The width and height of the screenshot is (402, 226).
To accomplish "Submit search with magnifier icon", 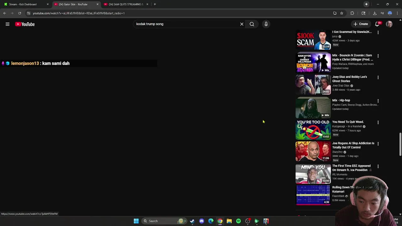I will [x=252, y=24].
